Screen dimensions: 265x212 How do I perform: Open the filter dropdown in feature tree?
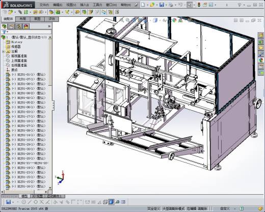pos(6,32)
